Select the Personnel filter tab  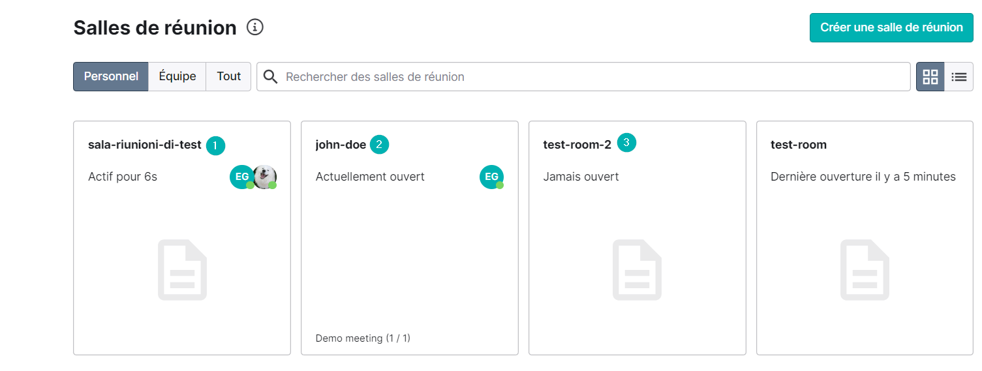pos(111,76)
